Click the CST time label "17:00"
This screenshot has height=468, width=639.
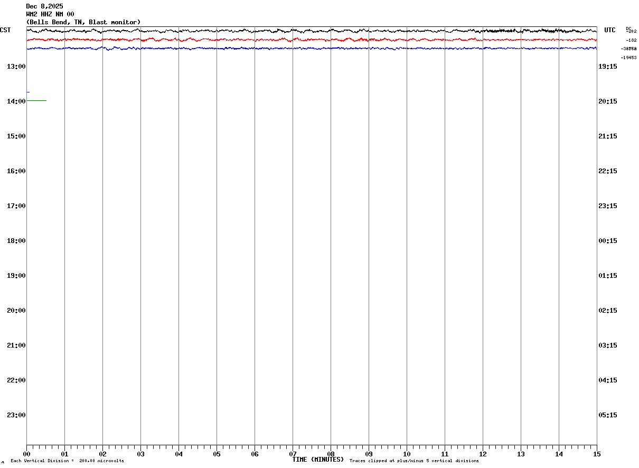click(16, 205)
